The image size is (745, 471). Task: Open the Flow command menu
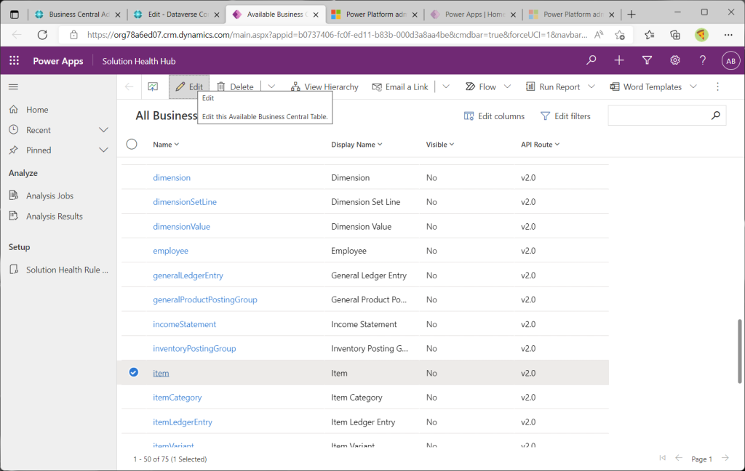coord(481,87)
